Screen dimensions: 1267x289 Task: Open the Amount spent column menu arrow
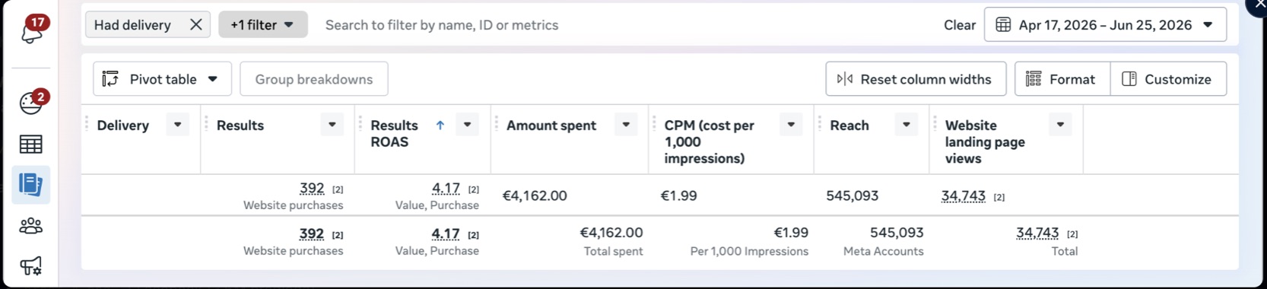(x=626, y=125)
